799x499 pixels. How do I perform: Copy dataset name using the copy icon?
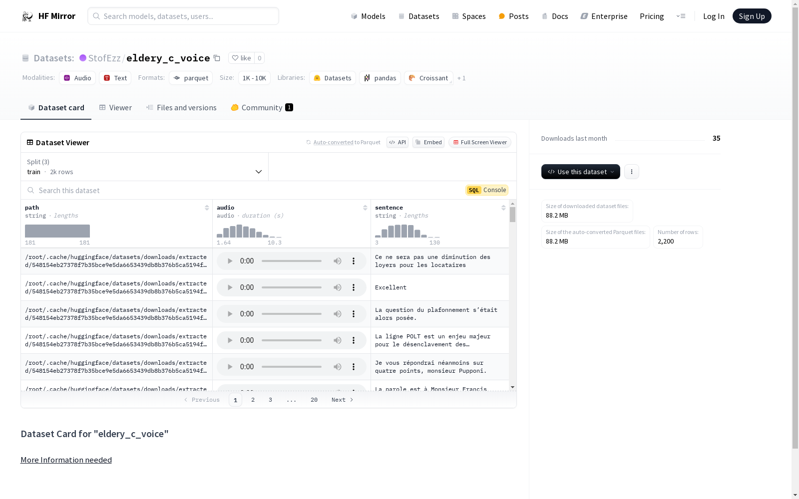point(217,58)
